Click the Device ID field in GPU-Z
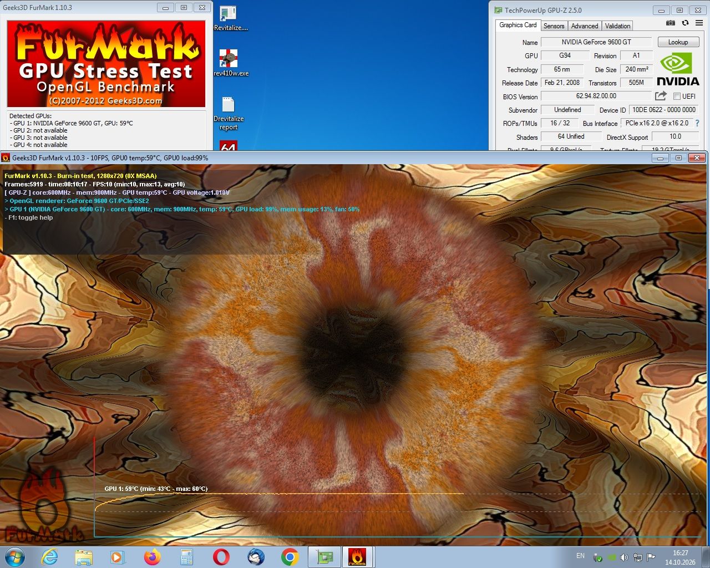Viewport: 710px width, 568px height. click(x=664, y=110)
